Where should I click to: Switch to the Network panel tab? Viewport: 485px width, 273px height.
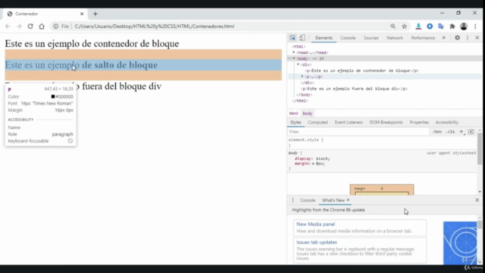coord(395,38)
